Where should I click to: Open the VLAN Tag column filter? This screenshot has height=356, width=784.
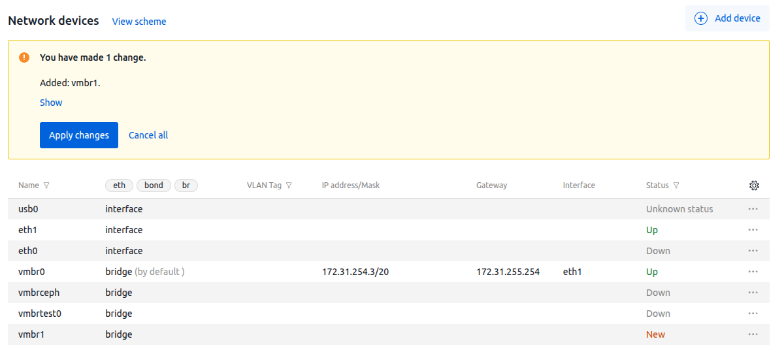click(289, 186)
